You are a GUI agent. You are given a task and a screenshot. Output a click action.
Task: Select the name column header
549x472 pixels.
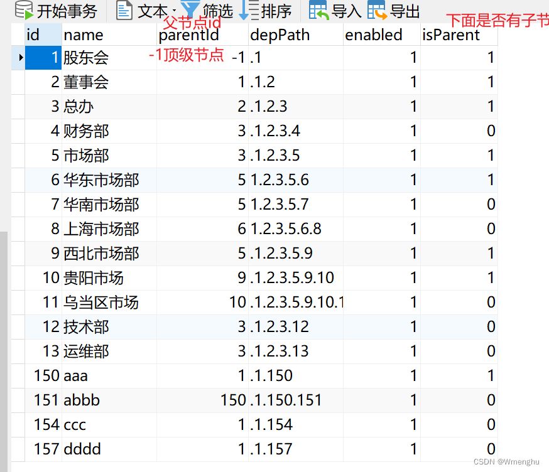109,35
